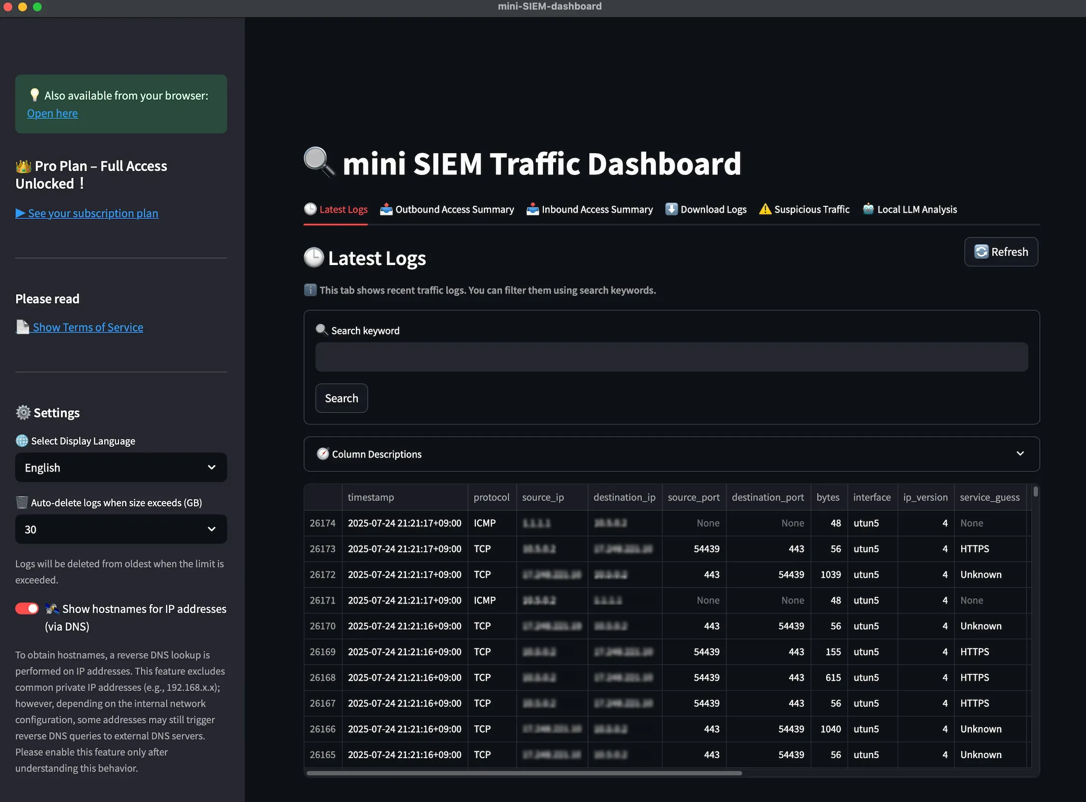
Task: Click the download arrow icon of Download Logs
Action: pyautogui.click(x=671, y=209)
